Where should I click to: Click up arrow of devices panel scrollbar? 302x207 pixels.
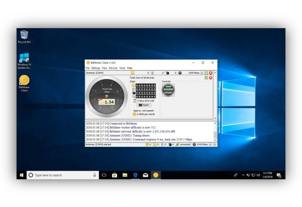click(215, 73)
